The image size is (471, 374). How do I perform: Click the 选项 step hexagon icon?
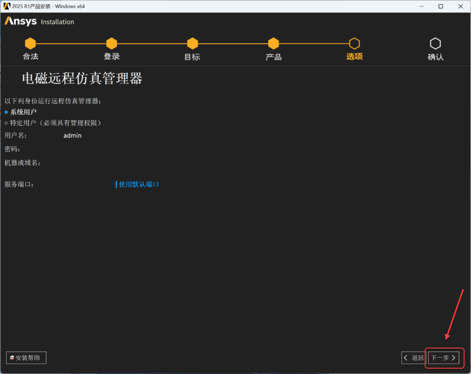(x=355, y=43)
